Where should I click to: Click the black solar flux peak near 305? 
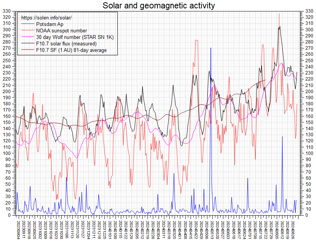click(x=280, y=27)
